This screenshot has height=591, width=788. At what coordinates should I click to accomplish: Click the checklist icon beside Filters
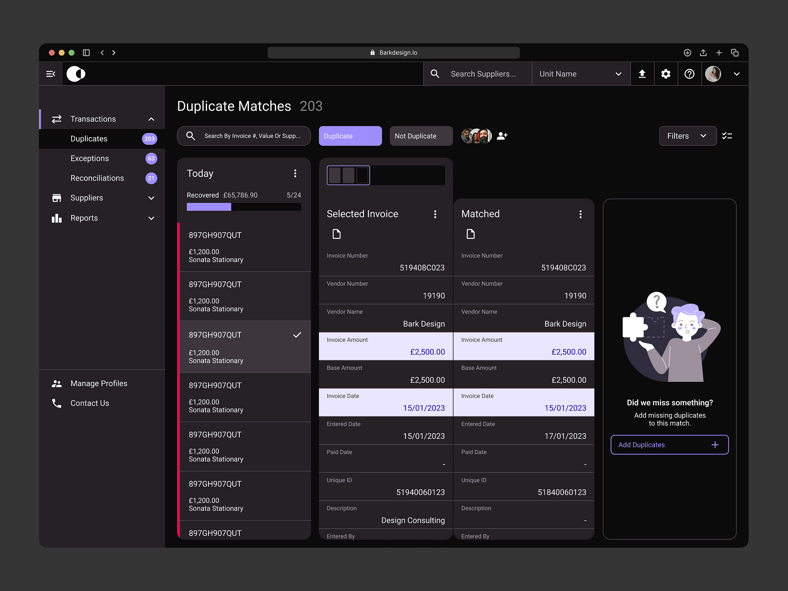click(x=727, y=136)
